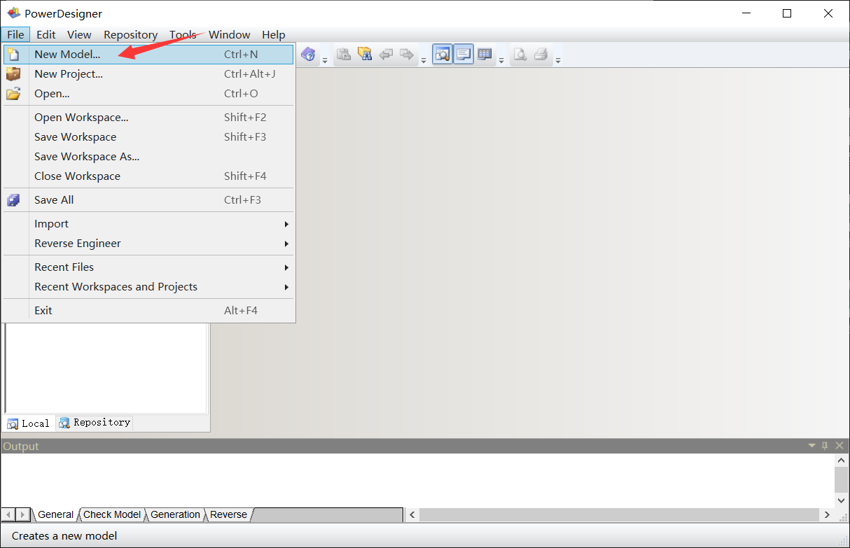Open Output panel window position dropdown
Viewport: 850px width, 548px height.
point(812,446)
